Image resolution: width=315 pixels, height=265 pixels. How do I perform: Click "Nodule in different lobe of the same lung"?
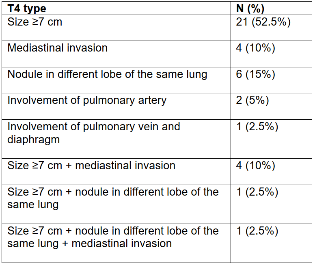(107, 74)
